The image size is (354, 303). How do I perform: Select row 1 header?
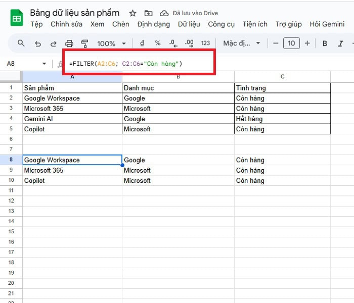pyautogui.click(x=11, y=87)
